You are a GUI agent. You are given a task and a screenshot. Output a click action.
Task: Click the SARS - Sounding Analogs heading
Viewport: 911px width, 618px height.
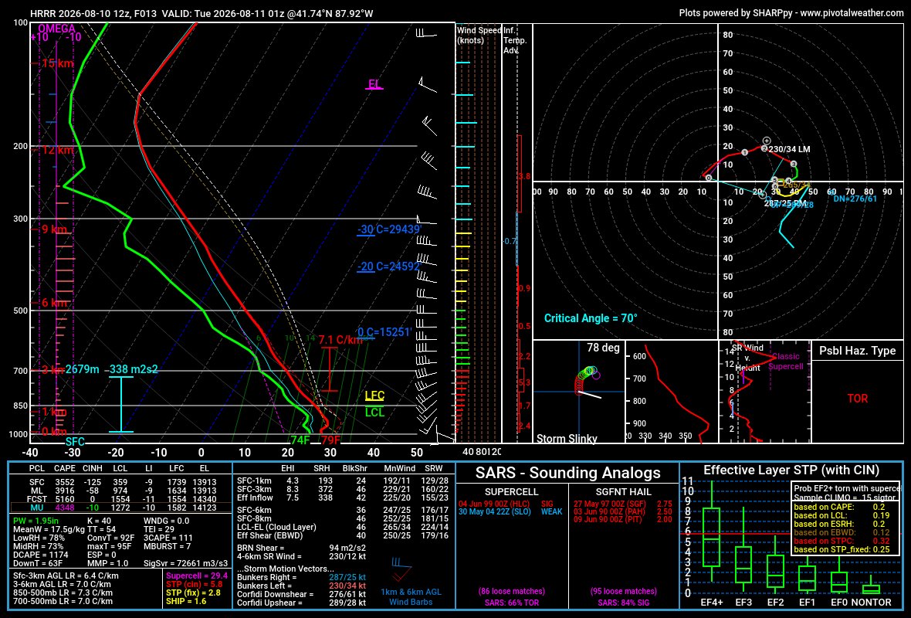[x=567, y=473]
